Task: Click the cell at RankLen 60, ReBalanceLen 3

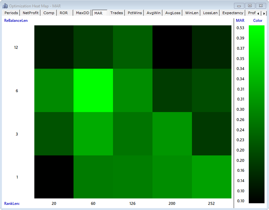Action: pos(93,134)
